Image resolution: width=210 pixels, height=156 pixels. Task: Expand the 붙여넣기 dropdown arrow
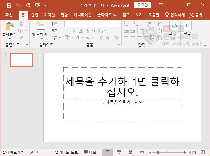click(x=10, y=39)
